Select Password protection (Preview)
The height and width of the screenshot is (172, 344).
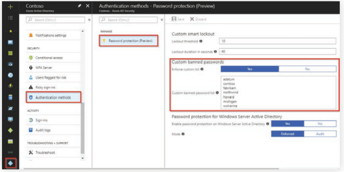(129, 41)
